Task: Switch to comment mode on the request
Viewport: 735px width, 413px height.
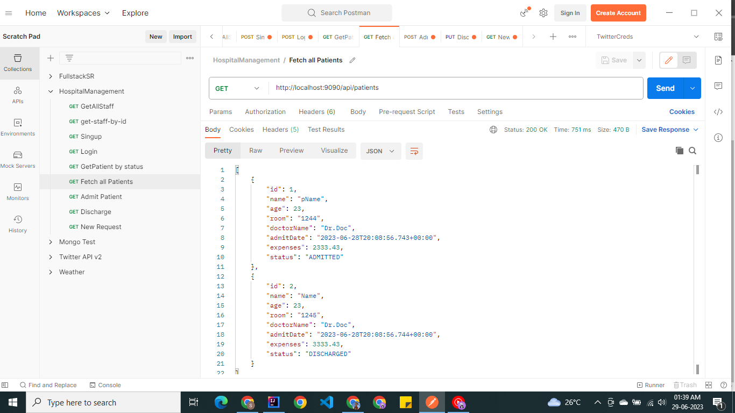Action: point(688,60)
